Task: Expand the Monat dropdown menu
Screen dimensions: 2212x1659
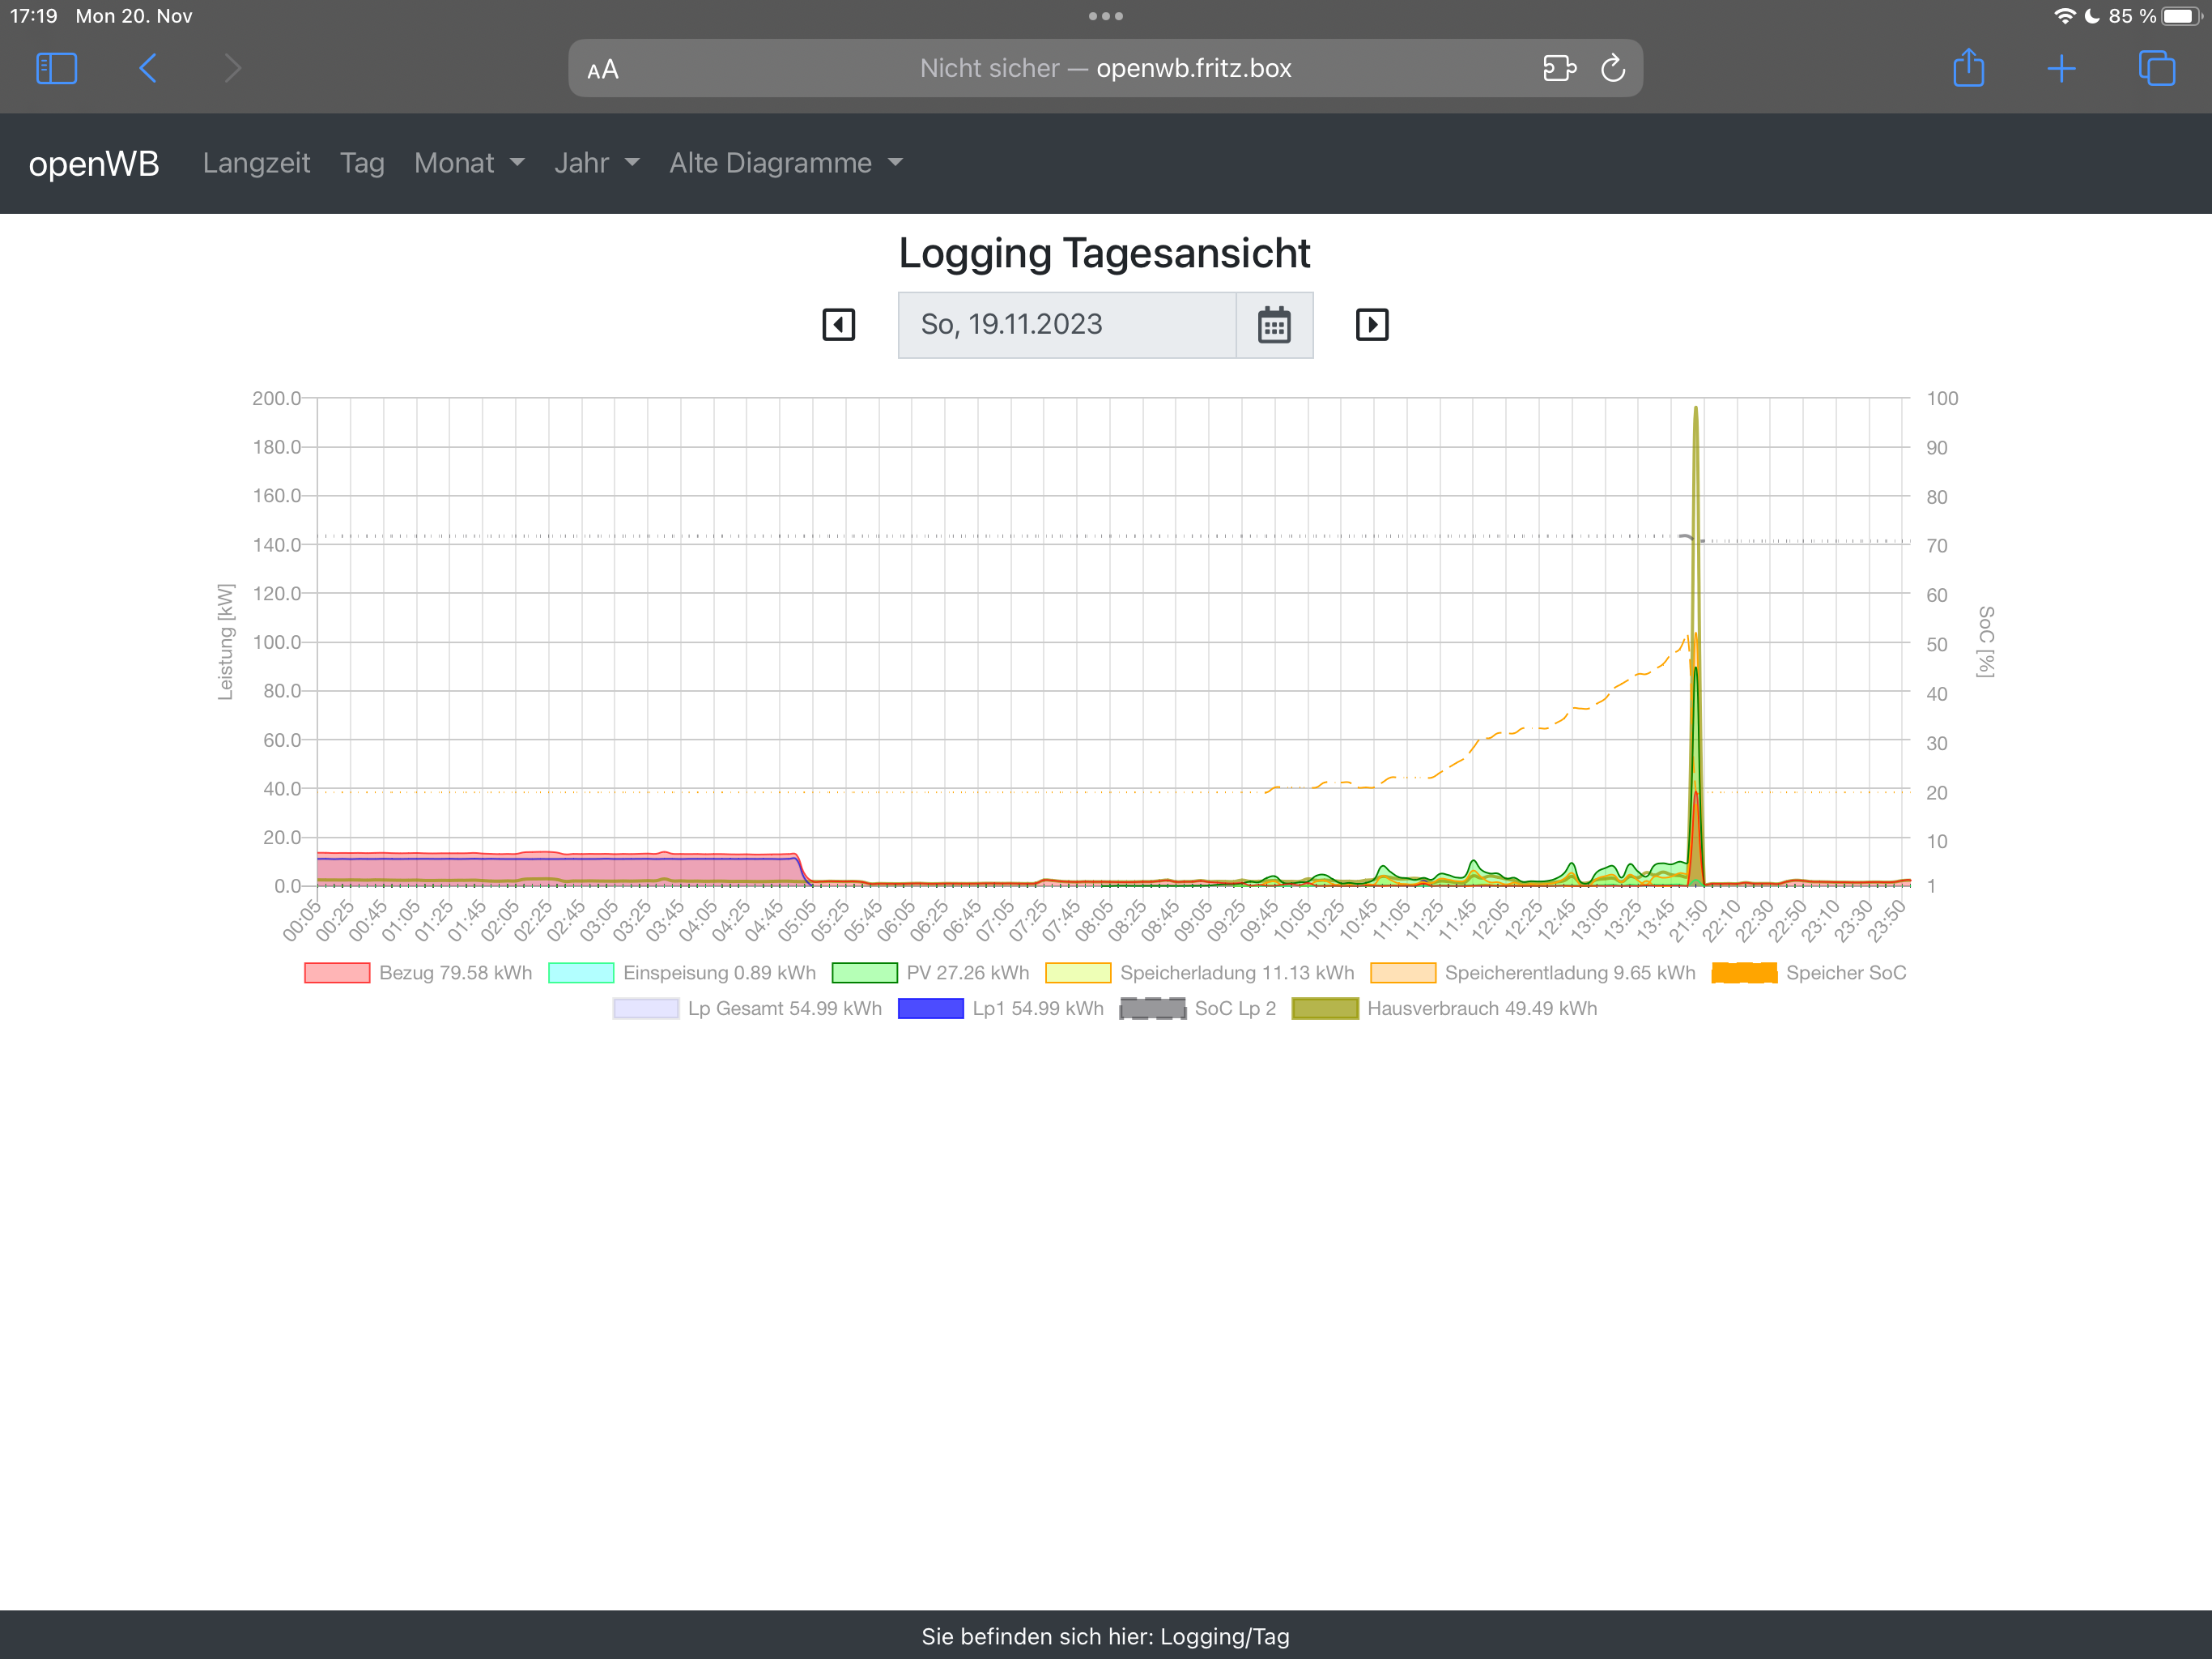Action: pos(468,163)
